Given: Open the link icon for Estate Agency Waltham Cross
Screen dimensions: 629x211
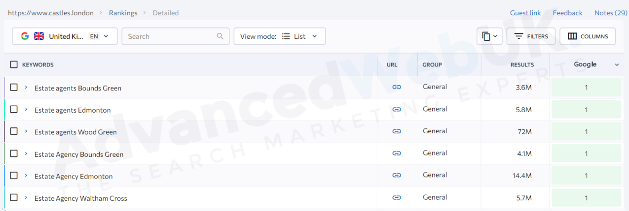Looking at the screenshot, I should [397, 198].
